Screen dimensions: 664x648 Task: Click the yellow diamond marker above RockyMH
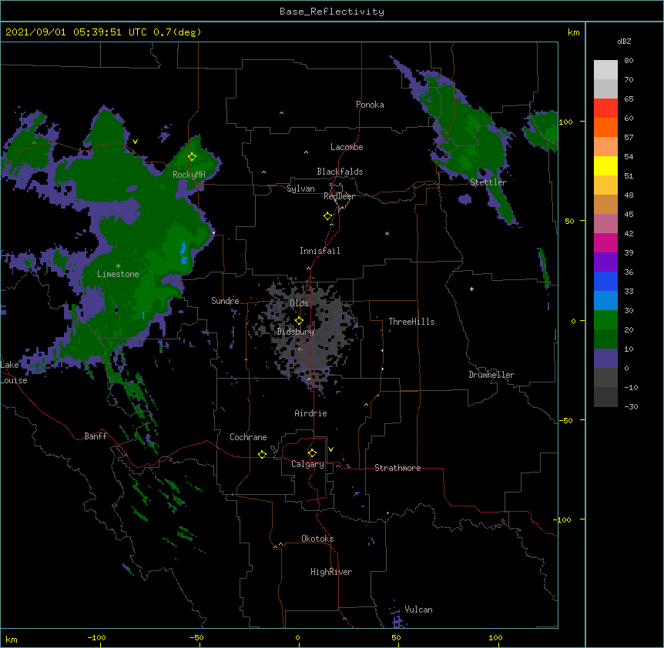pyautogui.click(x=193, y=157)
